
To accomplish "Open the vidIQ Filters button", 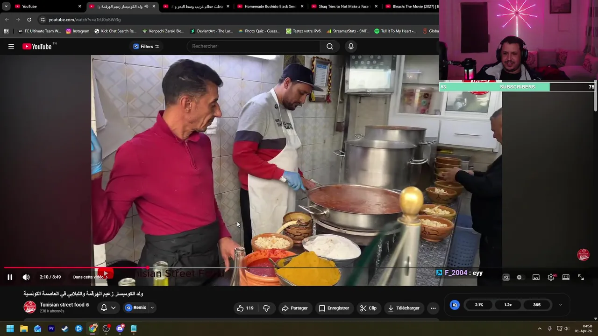I will coord(146,46).
